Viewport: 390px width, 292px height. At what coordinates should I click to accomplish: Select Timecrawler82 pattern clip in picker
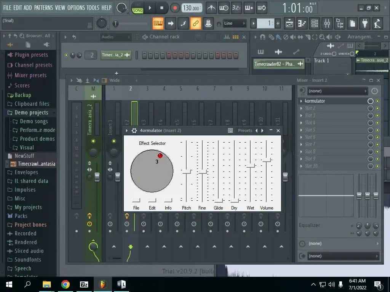pos(279,64)
